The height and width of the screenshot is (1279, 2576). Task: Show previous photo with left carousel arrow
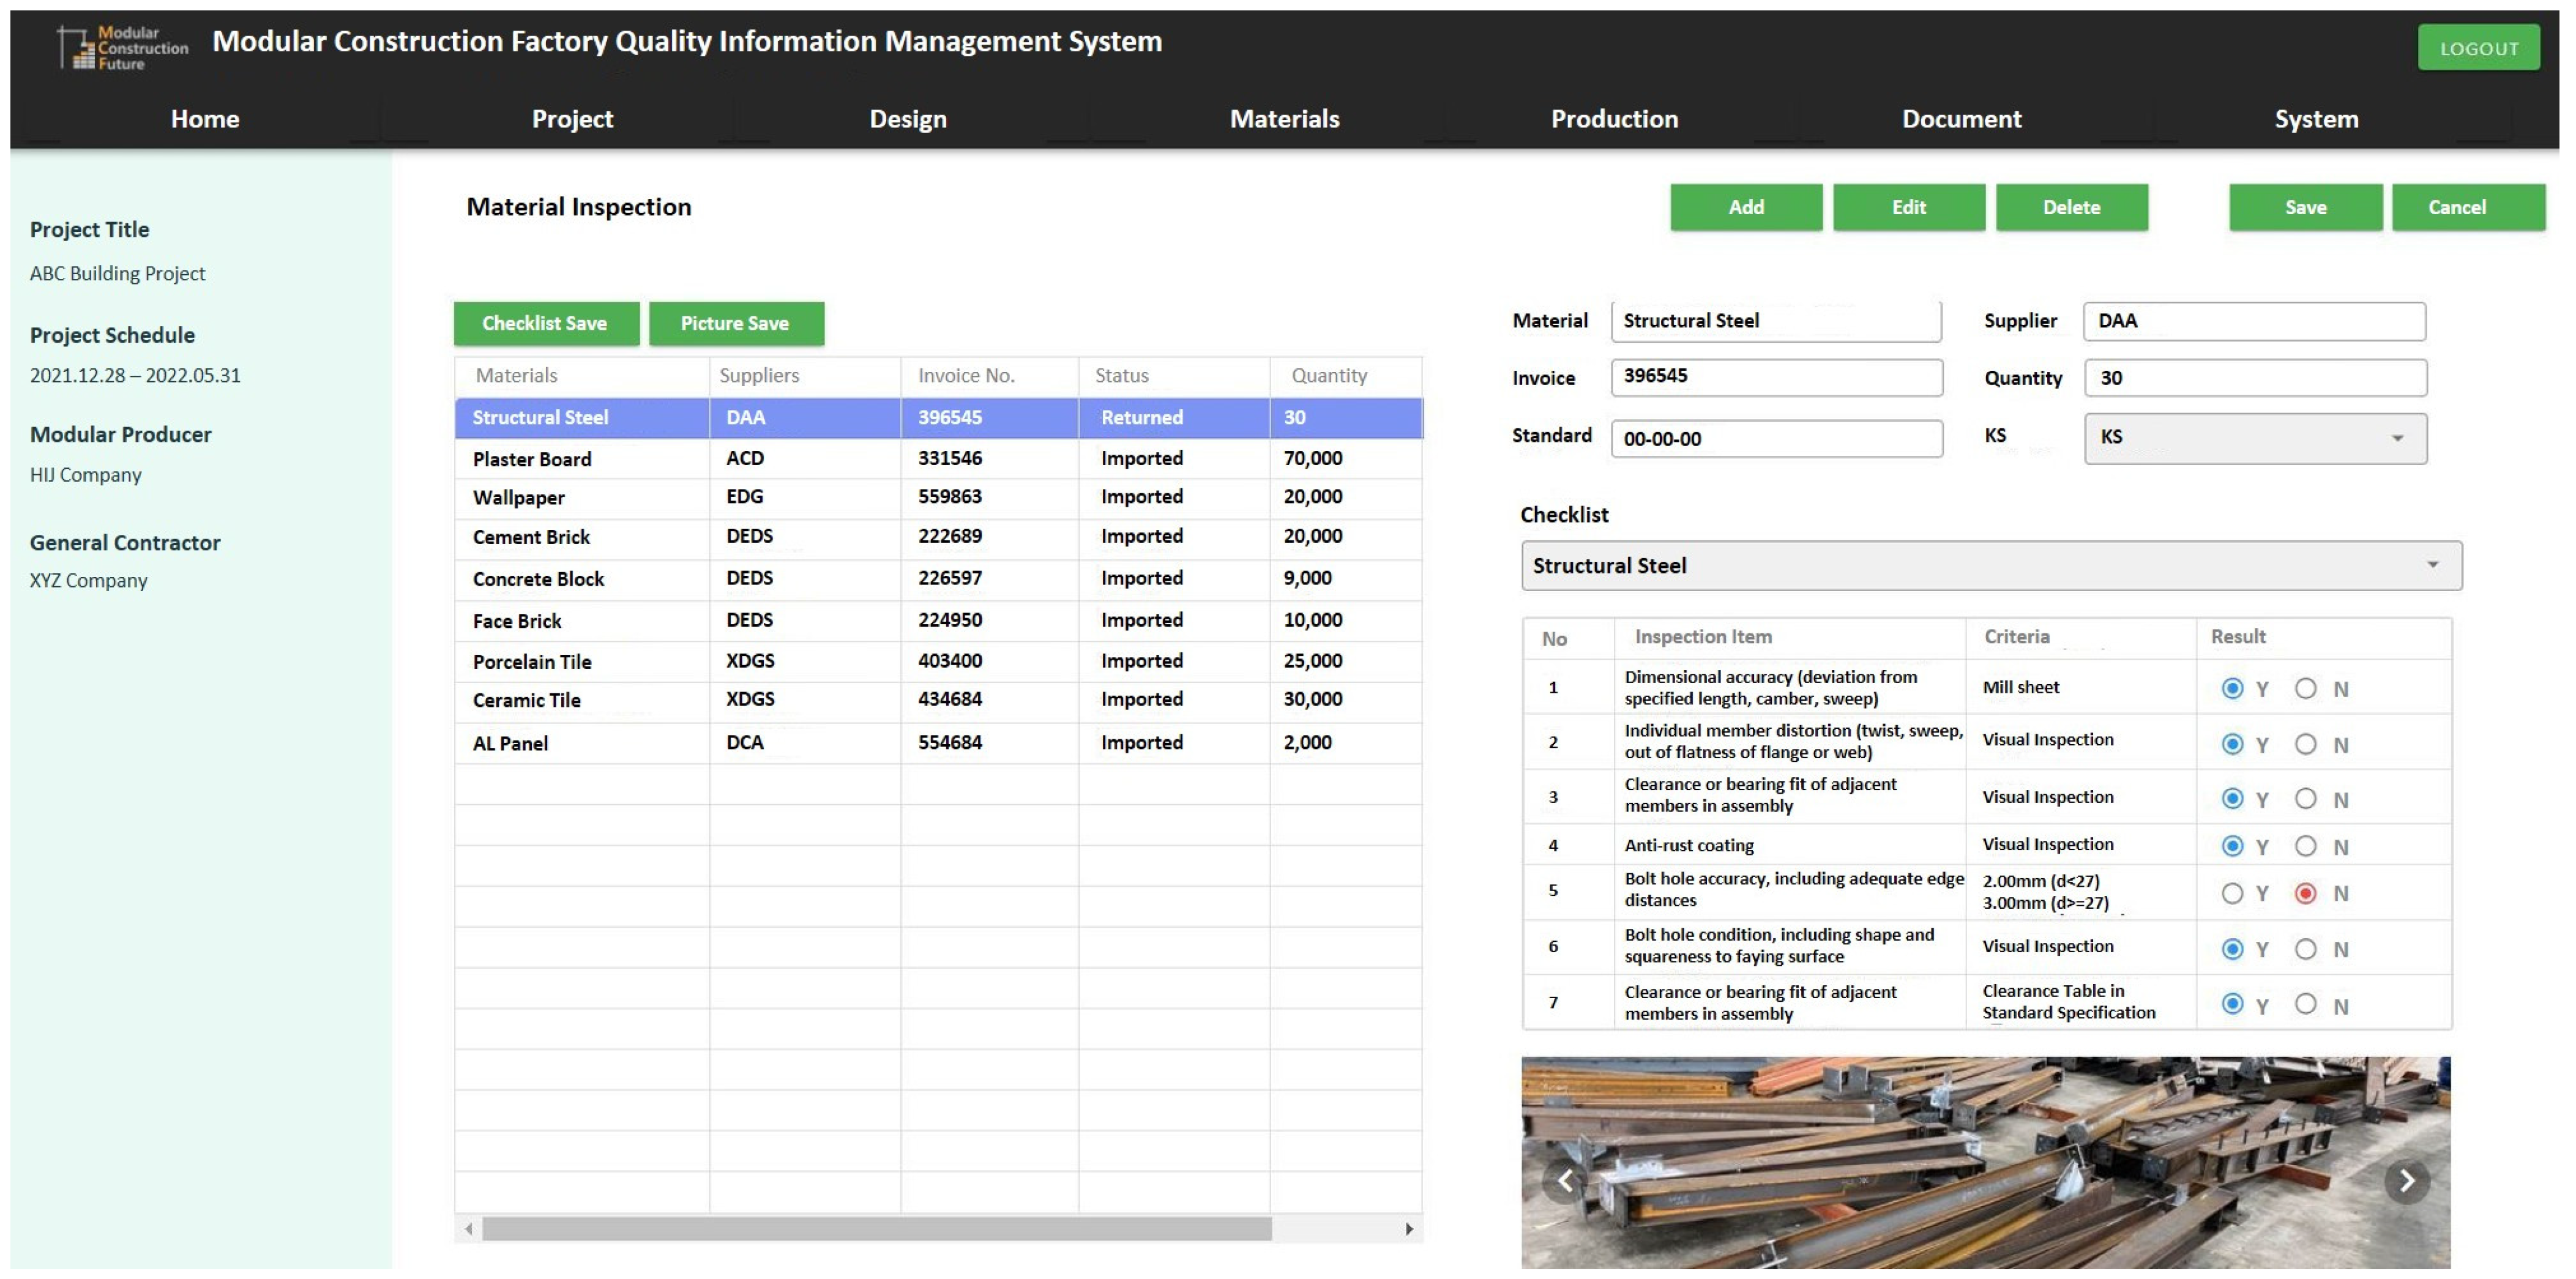coord(1565,1180)
